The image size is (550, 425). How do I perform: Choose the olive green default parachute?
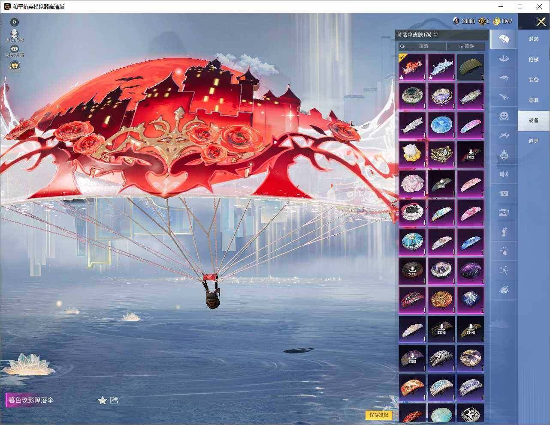[x=471, y=67]
